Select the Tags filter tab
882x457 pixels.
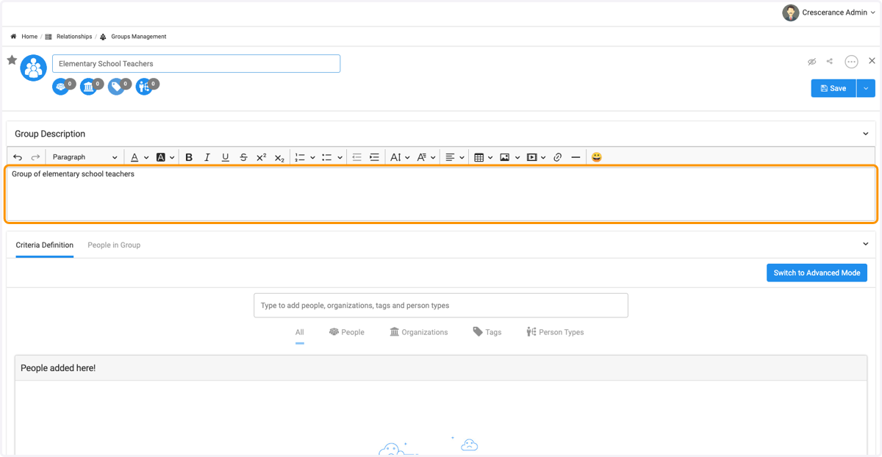[x=487, y=332]
